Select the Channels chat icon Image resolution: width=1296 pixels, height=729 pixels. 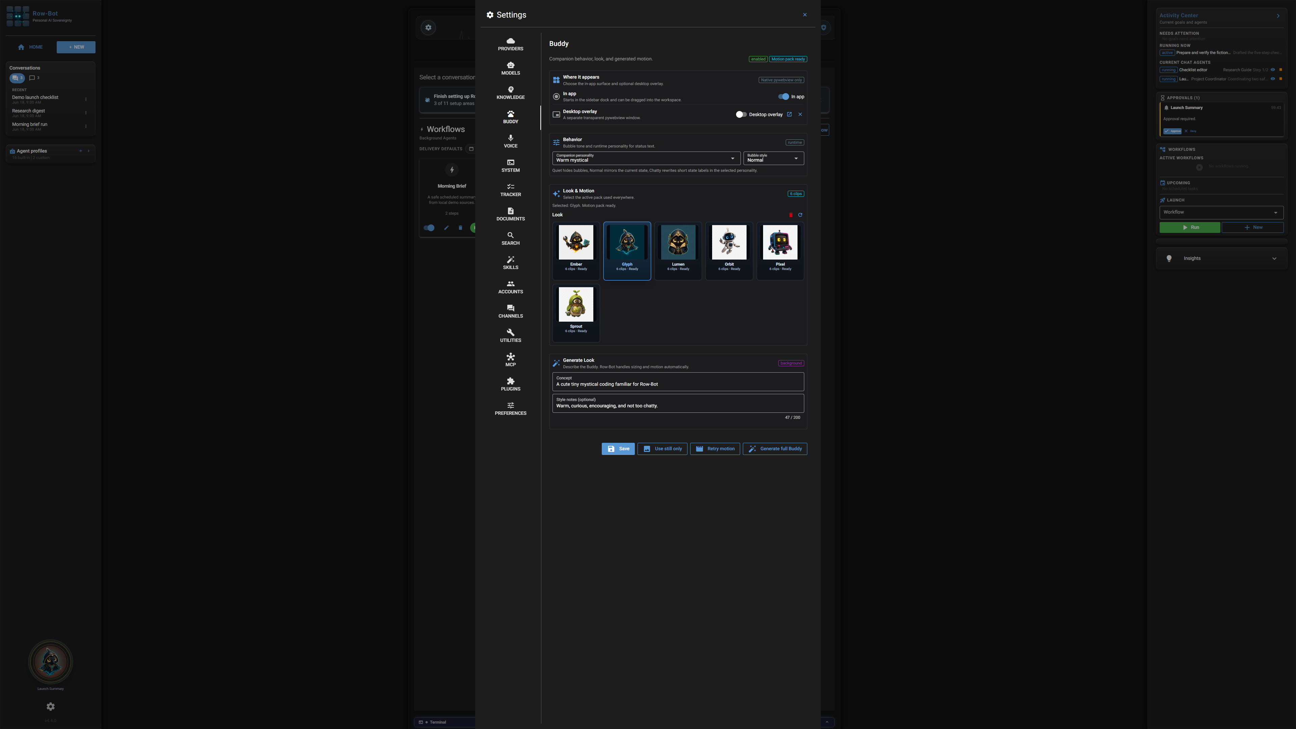point(510,308)
